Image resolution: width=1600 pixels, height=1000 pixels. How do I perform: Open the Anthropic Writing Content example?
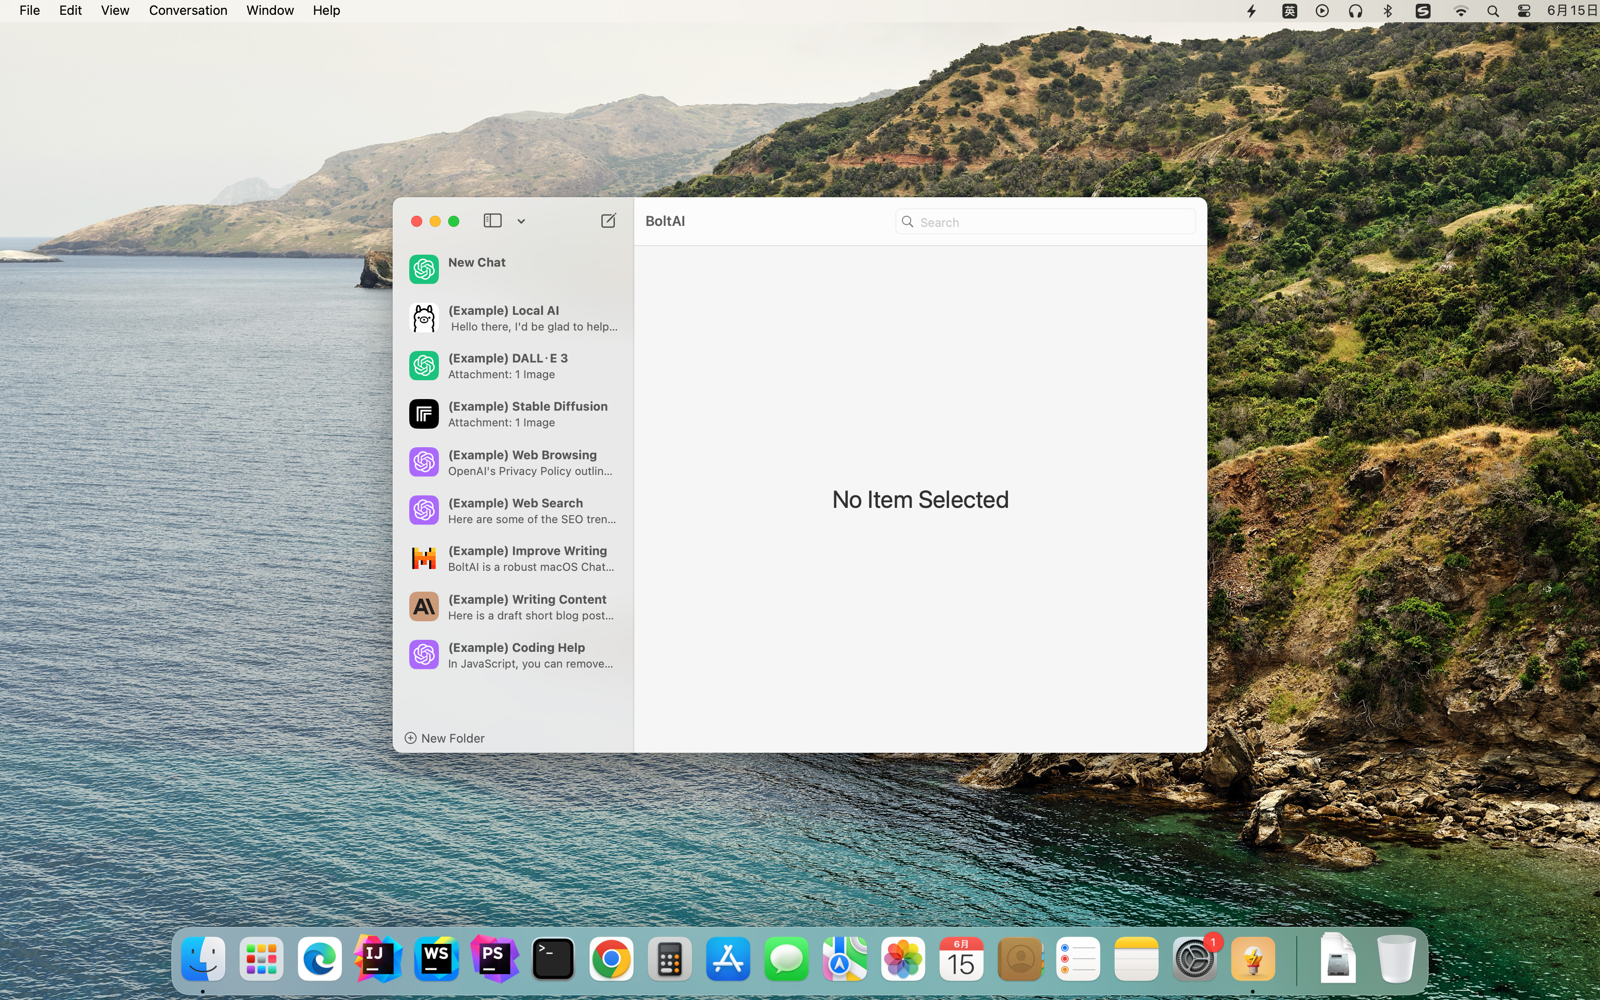513,607
